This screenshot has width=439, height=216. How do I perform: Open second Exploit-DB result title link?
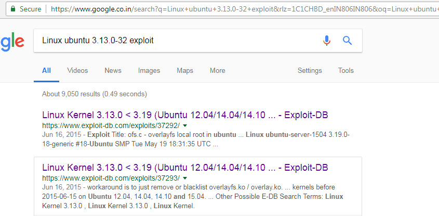point(184,168)
